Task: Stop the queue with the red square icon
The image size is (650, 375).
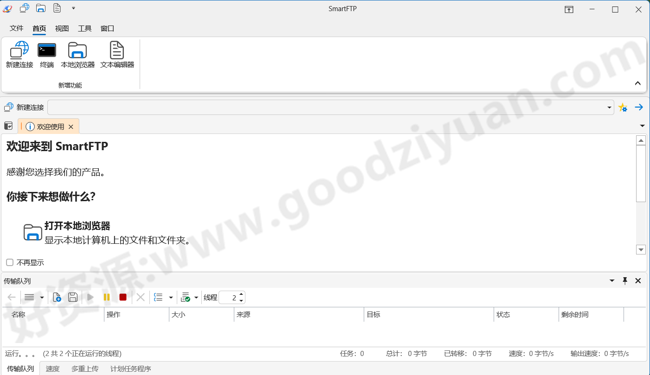Action: 122,297
